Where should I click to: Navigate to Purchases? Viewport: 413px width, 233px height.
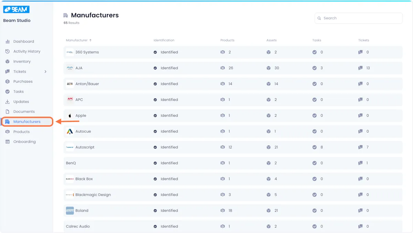(x=23, y=82)
